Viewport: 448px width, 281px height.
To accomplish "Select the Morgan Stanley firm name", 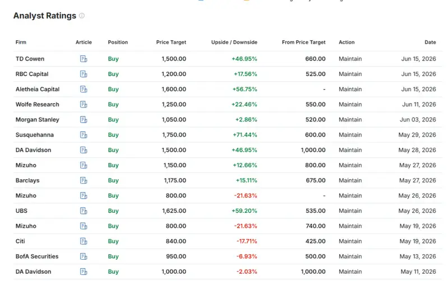I will tap(38, 120).
